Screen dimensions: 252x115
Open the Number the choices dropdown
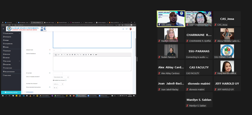(x=58, y=84)
